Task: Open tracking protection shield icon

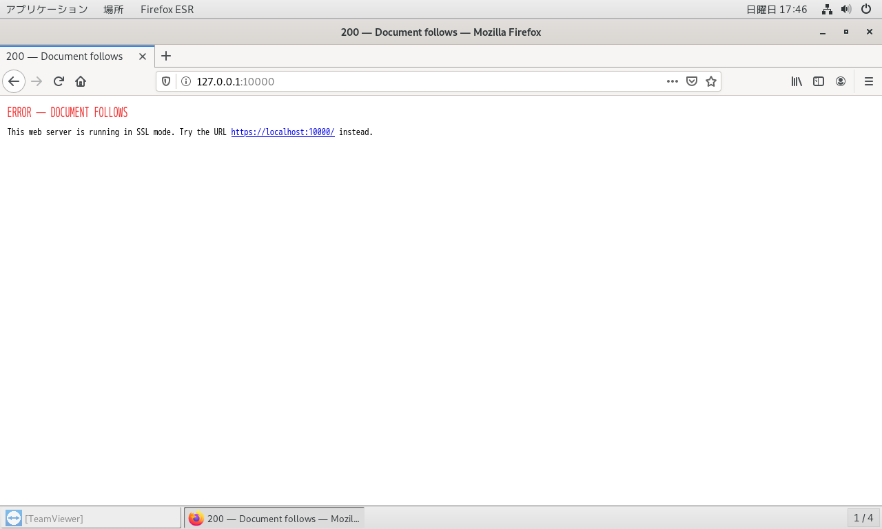Action: click(166, 81)
